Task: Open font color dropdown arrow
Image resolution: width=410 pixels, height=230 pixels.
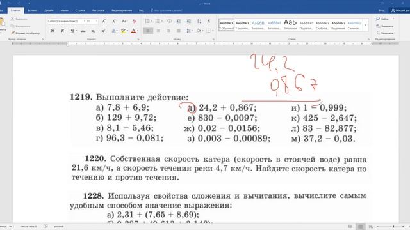Action: click(x=138, y=31)
